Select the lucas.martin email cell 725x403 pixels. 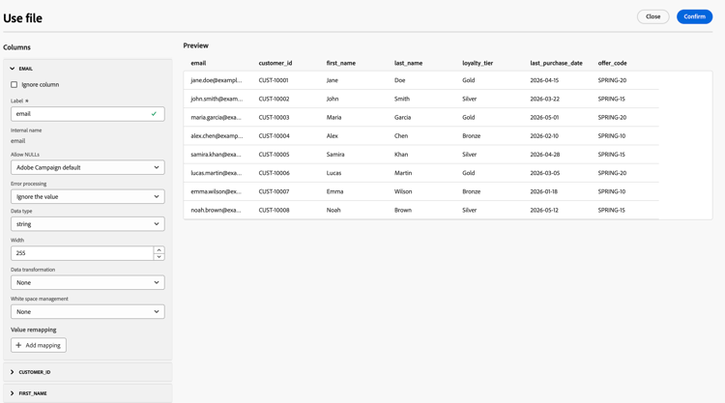tap(216, 172)
